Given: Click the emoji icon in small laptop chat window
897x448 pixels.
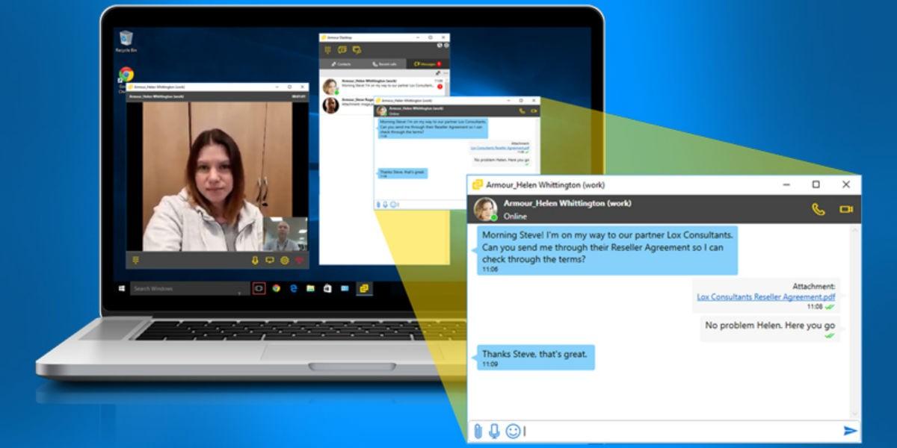Looking at the screenshot, I should [x=392, y=204].
